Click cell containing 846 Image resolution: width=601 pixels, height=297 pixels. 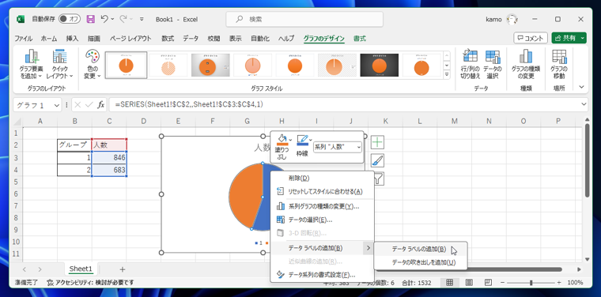coord(109,158)
